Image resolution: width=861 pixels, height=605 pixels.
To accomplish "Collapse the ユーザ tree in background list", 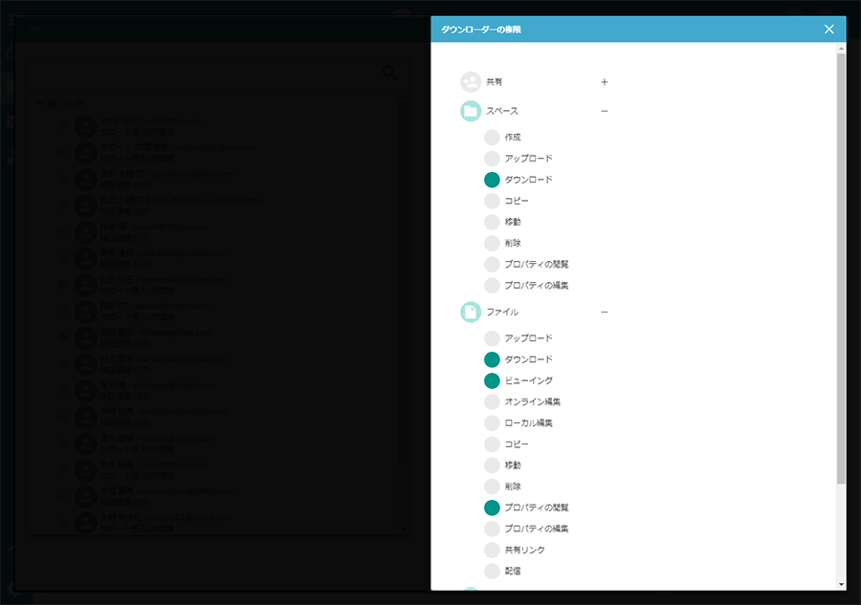I will tap(40, 103).
